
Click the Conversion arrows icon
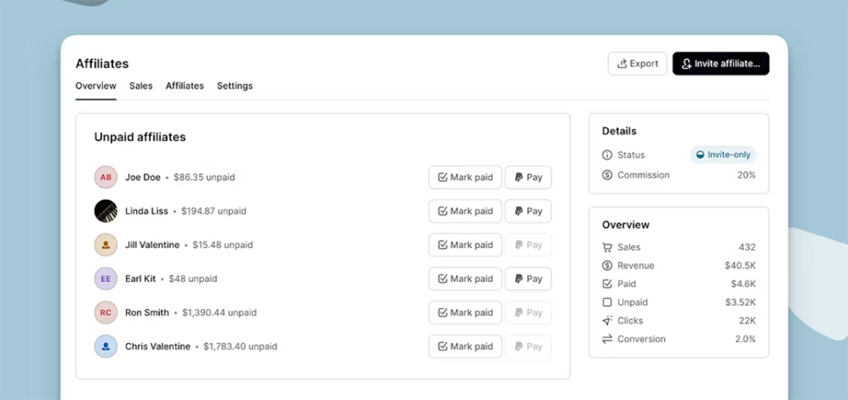607,339
